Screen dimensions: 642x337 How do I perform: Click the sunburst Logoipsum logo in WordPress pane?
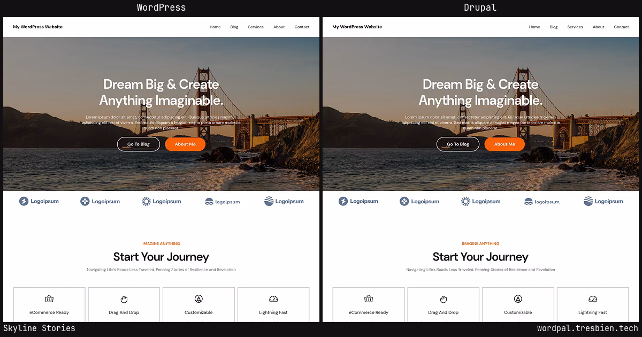(x=161, y=201)
